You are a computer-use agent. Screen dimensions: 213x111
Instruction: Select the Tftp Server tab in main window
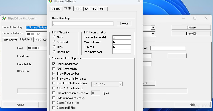coord(10,40)
